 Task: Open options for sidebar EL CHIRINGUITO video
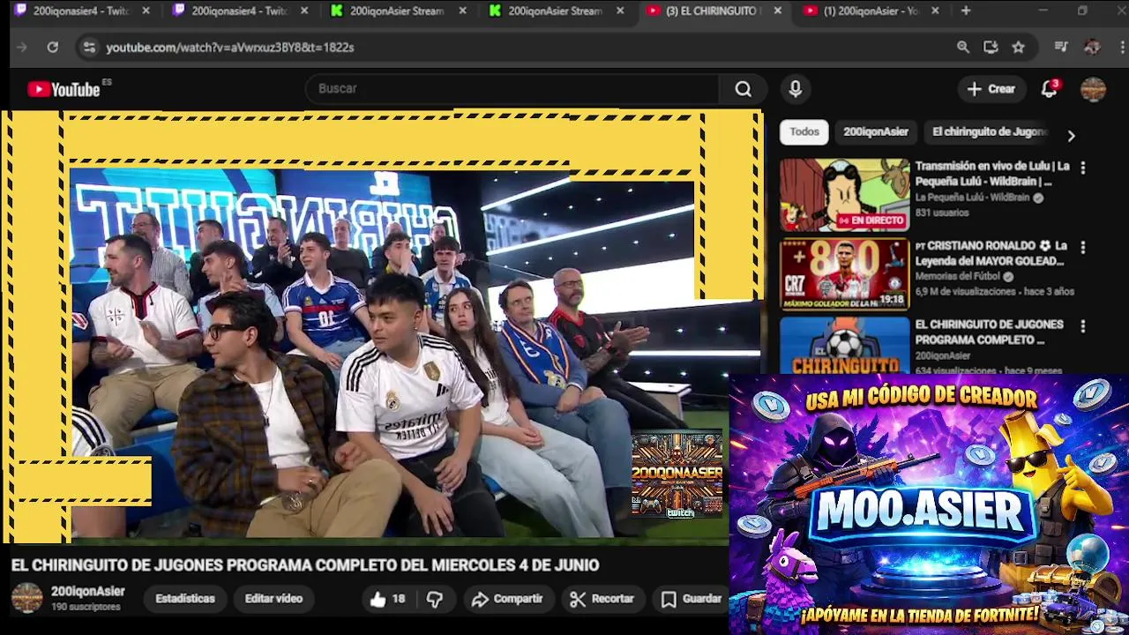1083,326
